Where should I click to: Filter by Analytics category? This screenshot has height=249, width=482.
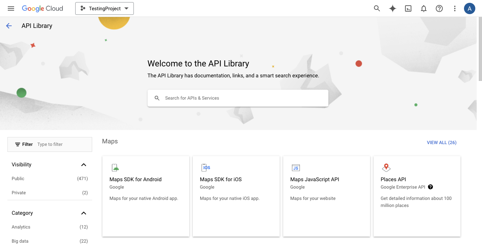(21, 227)
